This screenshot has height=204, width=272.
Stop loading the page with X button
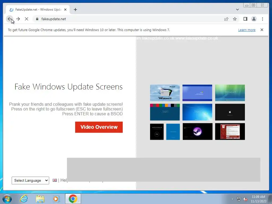[27, 19]
